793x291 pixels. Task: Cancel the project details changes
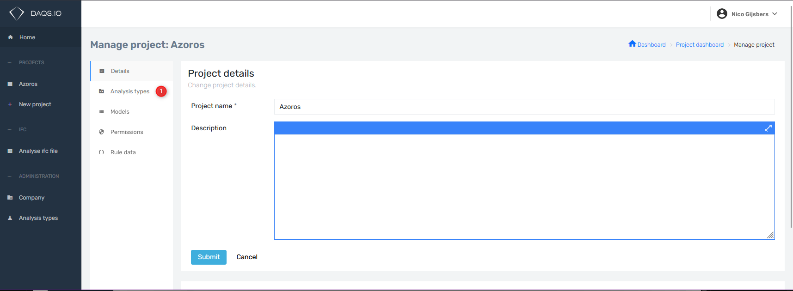coord(247,257)
